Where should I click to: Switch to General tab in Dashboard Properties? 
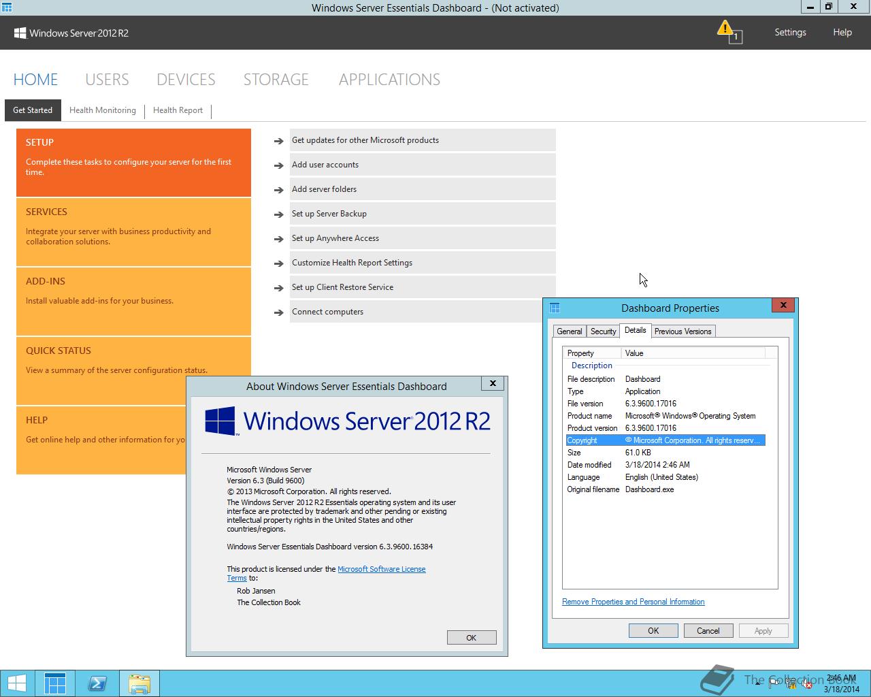click(x=569, y=331)
